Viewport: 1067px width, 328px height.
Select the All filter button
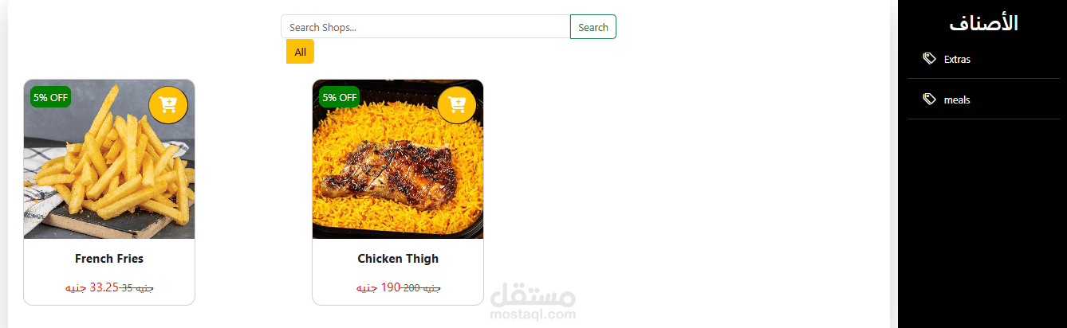point(300,52)
